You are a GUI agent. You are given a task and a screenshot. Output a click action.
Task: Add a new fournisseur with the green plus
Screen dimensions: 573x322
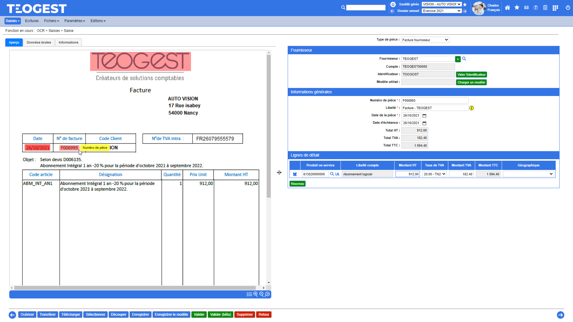point(458,59)
